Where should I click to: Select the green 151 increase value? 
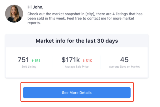click(x=37, y=61)
